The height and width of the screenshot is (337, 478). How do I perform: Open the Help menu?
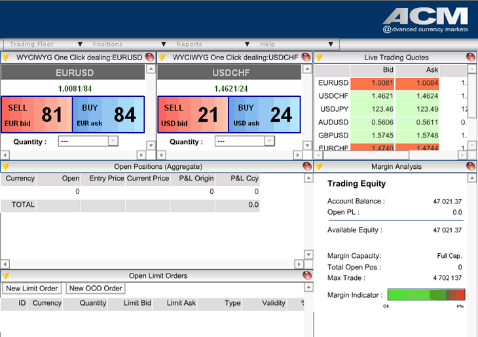click(296, 44)
